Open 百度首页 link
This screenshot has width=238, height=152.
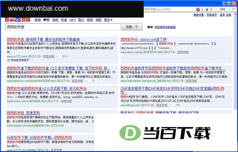click(212, 15)
